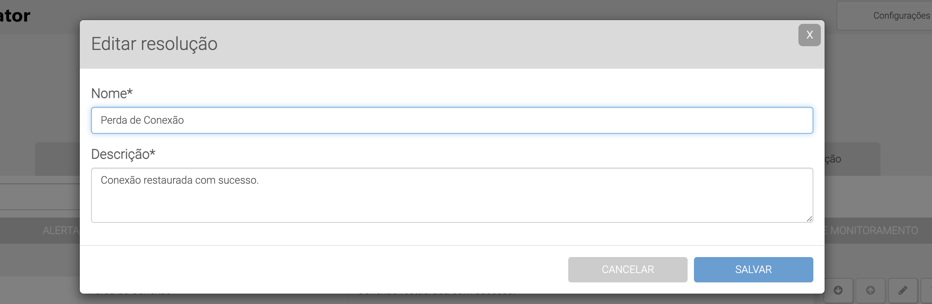932x304 pixels.
Task: Close the Editar resolução dialog with X
Action: [809, 35]
